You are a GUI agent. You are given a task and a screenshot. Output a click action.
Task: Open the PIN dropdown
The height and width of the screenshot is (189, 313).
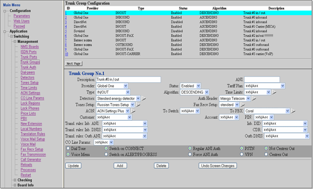click(x=264, y=117)
